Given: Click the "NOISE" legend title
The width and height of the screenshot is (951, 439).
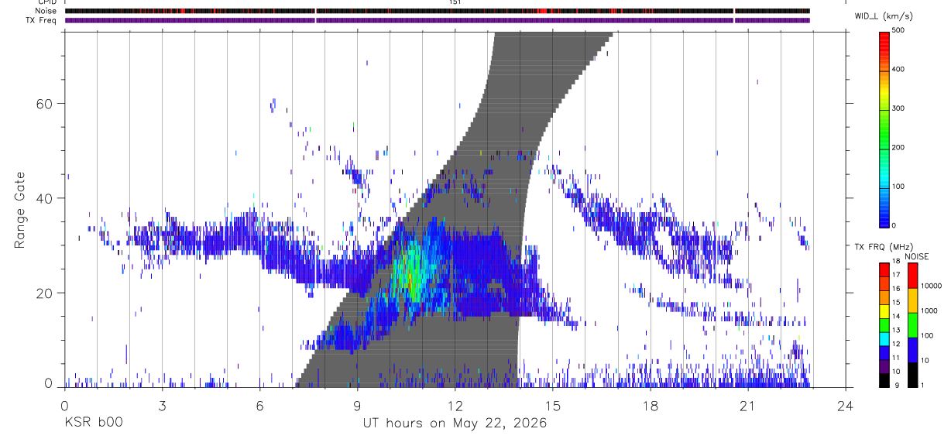Looking at the screenshot, I should tap(917, 256).
